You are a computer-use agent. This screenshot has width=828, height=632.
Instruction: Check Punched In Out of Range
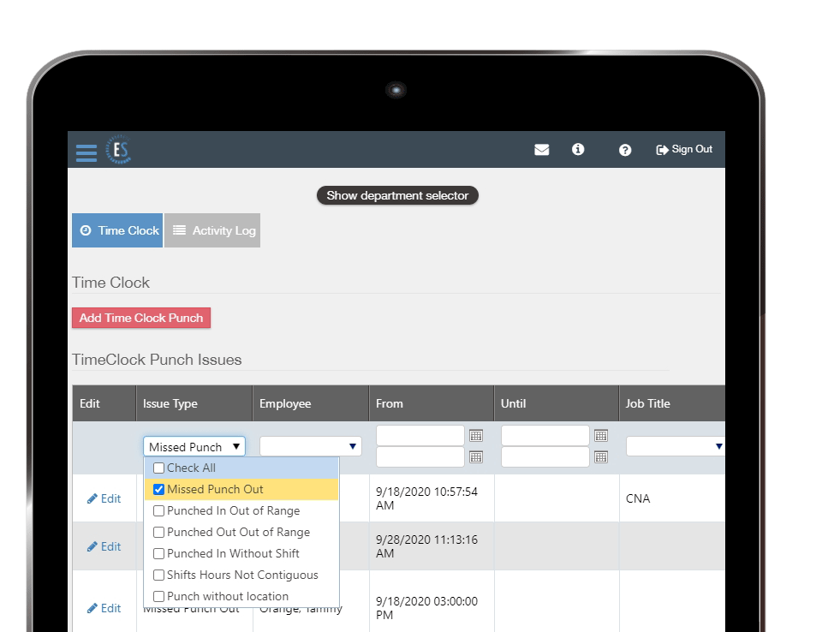(x=158, y=510)
